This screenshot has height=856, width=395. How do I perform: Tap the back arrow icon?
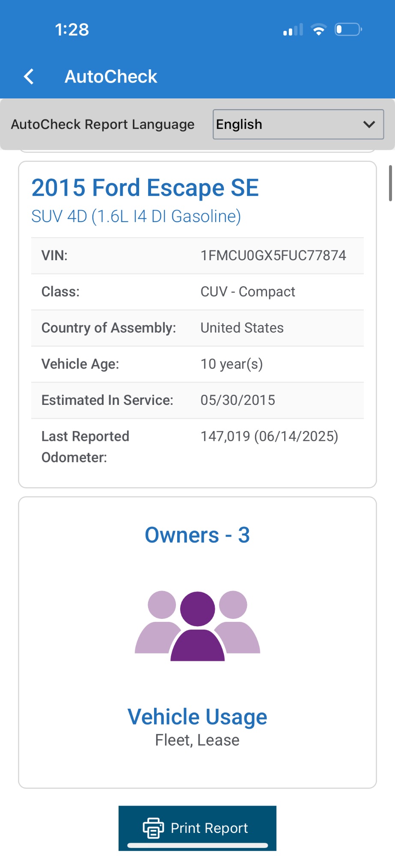(29, 77)
